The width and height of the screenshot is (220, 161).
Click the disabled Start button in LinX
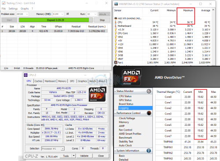[9, 20]
